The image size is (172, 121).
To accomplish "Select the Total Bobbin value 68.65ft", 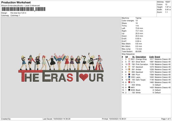I will point(138,51).
